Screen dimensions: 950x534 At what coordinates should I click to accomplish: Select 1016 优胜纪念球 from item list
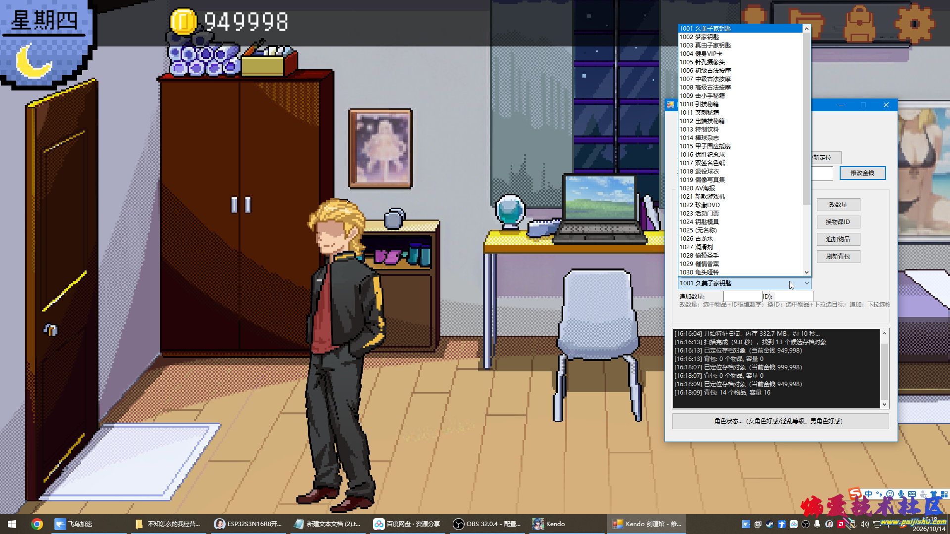[740, 155]
